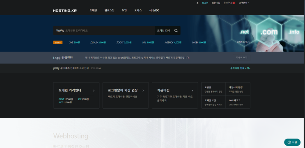Click the .KR 9,800원 price
The image size is (305, 148).
83,99
